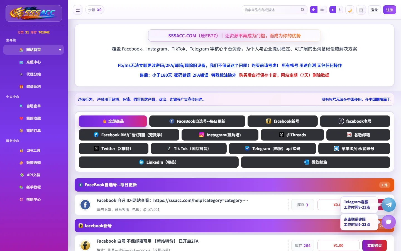Image resolution: width=401 pixels, height=251 pixels.
Task: Select facebook新号 category tab
Action: pyautogui.click(x=283, y=121)
